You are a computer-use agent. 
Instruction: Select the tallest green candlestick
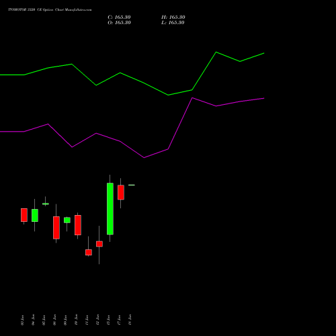click(x=110, y=208)
